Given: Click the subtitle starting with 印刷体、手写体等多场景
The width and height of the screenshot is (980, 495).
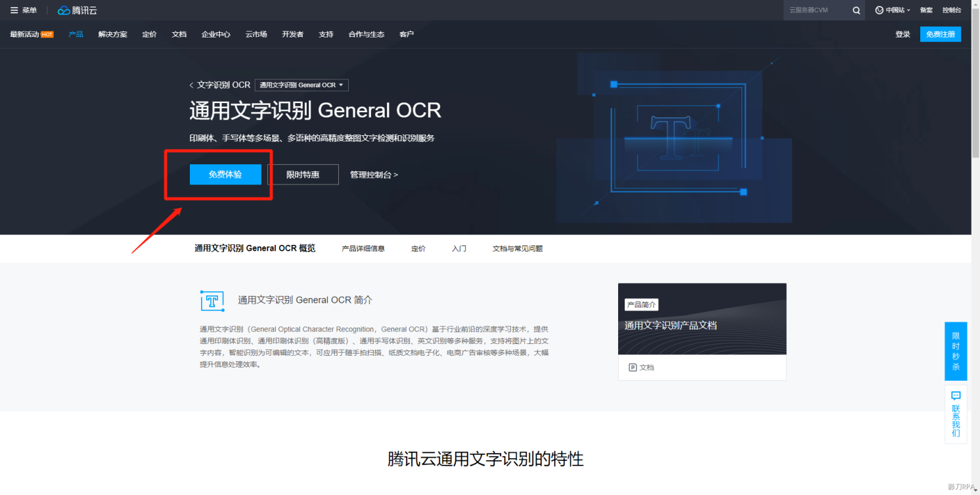Looking at the screenshot, I should pos(312,138).
